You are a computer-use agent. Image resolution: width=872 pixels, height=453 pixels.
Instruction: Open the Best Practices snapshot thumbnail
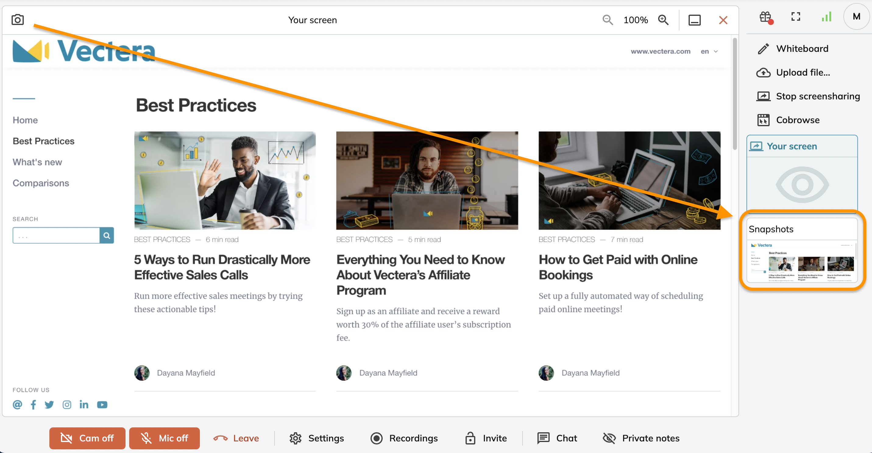click(x=802, y=261)
